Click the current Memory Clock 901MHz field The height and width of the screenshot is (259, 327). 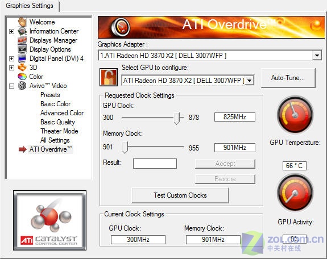point(213,240)
